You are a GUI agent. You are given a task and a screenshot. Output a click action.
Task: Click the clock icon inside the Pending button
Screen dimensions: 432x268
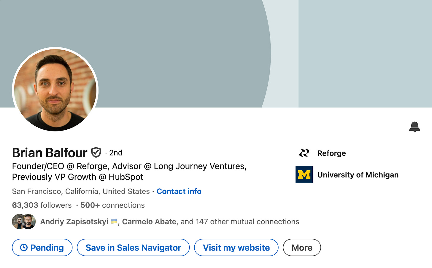[25, 247]
